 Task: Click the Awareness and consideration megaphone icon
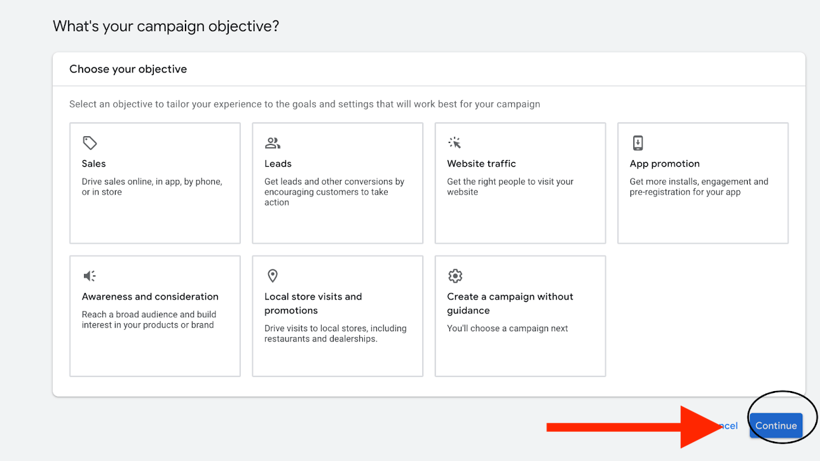pos(90,275)
